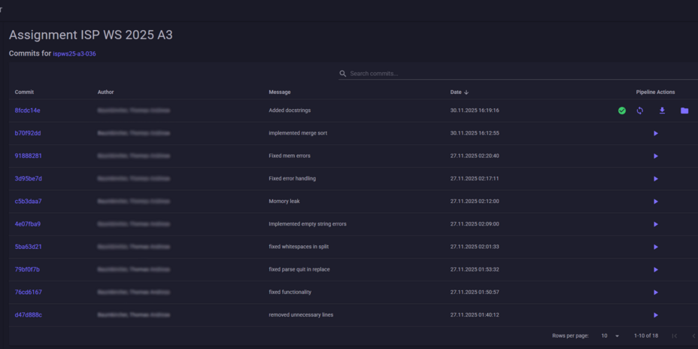Open repository link ispws25-a3-036
Screen dimensions: 698x349
74,54
